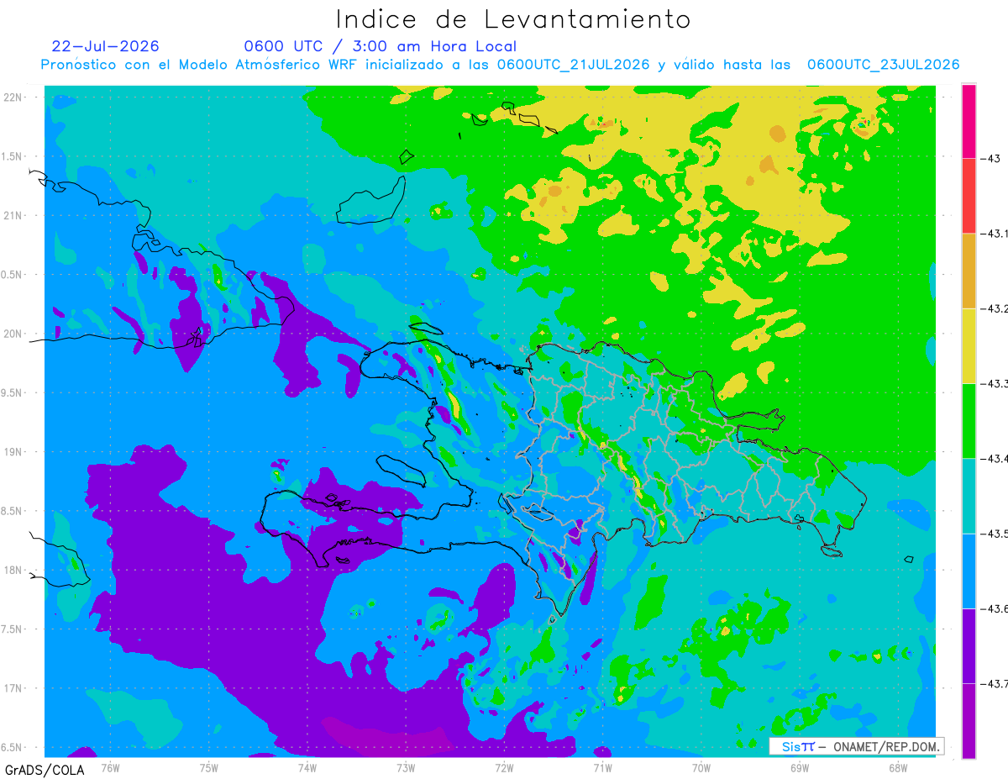Click the '-43.5' legend value
This screenshot has height=779, width=1008.
pyautogui.click(x=994, y=534)
